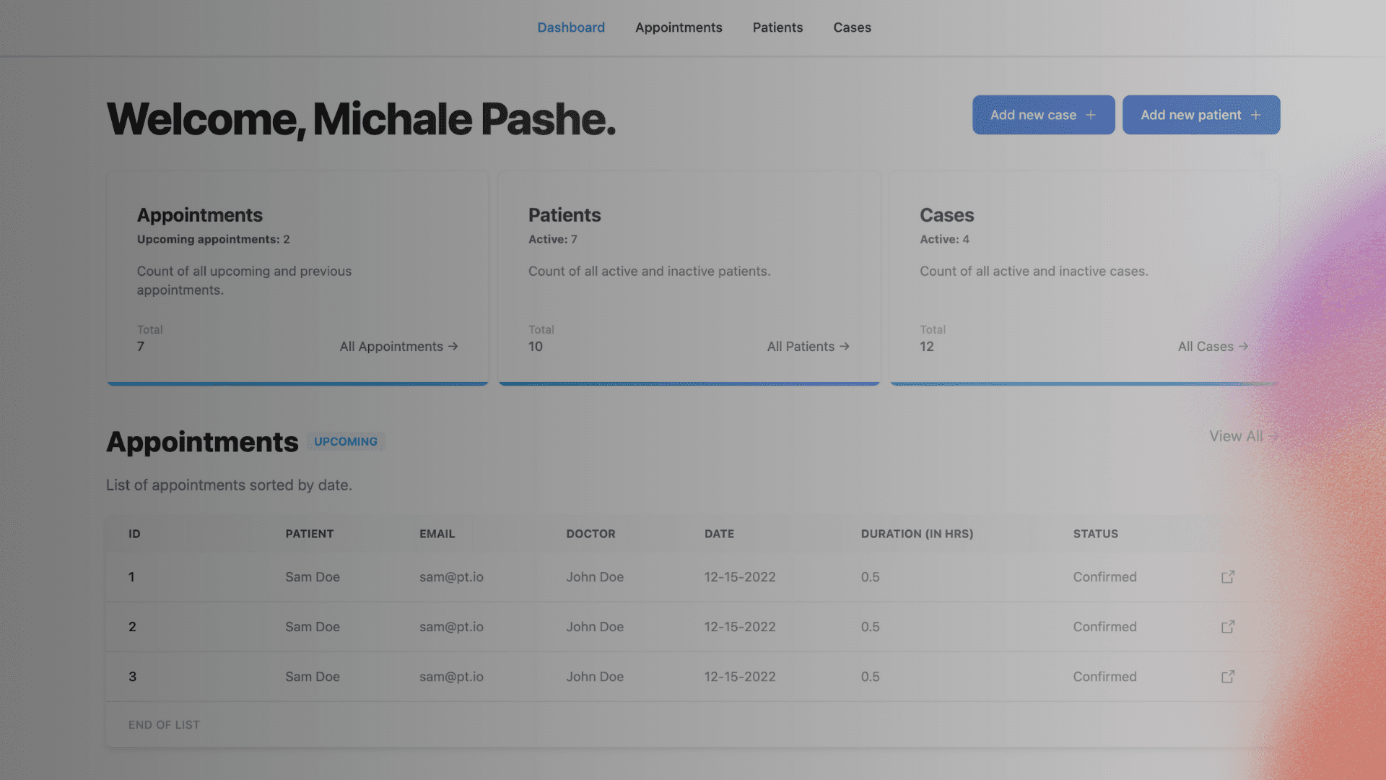
Task: Click arrow icon beside All Appointments
Action: (453, 347)
